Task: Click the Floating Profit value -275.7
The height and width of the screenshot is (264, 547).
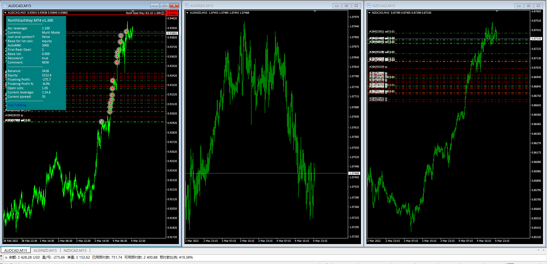Action: [47, 80]
